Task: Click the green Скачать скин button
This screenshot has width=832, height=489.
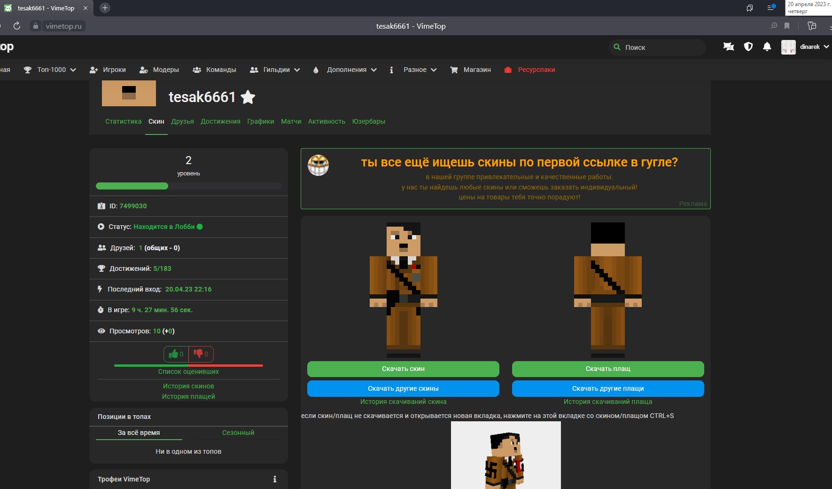Action: coord(403,369)
